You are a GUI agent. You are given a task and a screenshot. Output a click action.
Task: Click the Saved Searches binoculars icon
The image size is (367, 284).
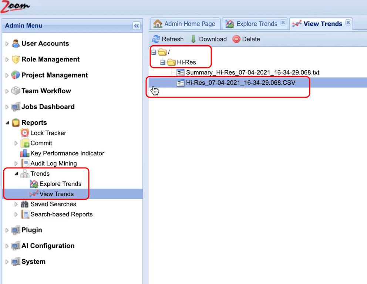tap(25, 204)
